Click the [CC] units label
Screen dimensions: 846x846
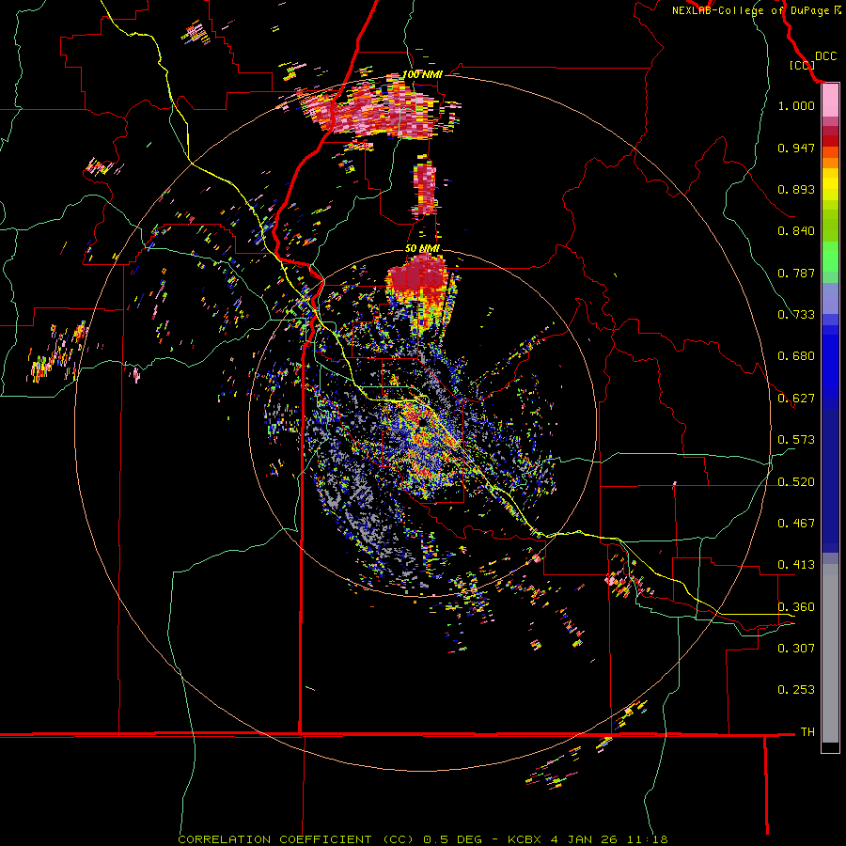click(x=802, y=66)
